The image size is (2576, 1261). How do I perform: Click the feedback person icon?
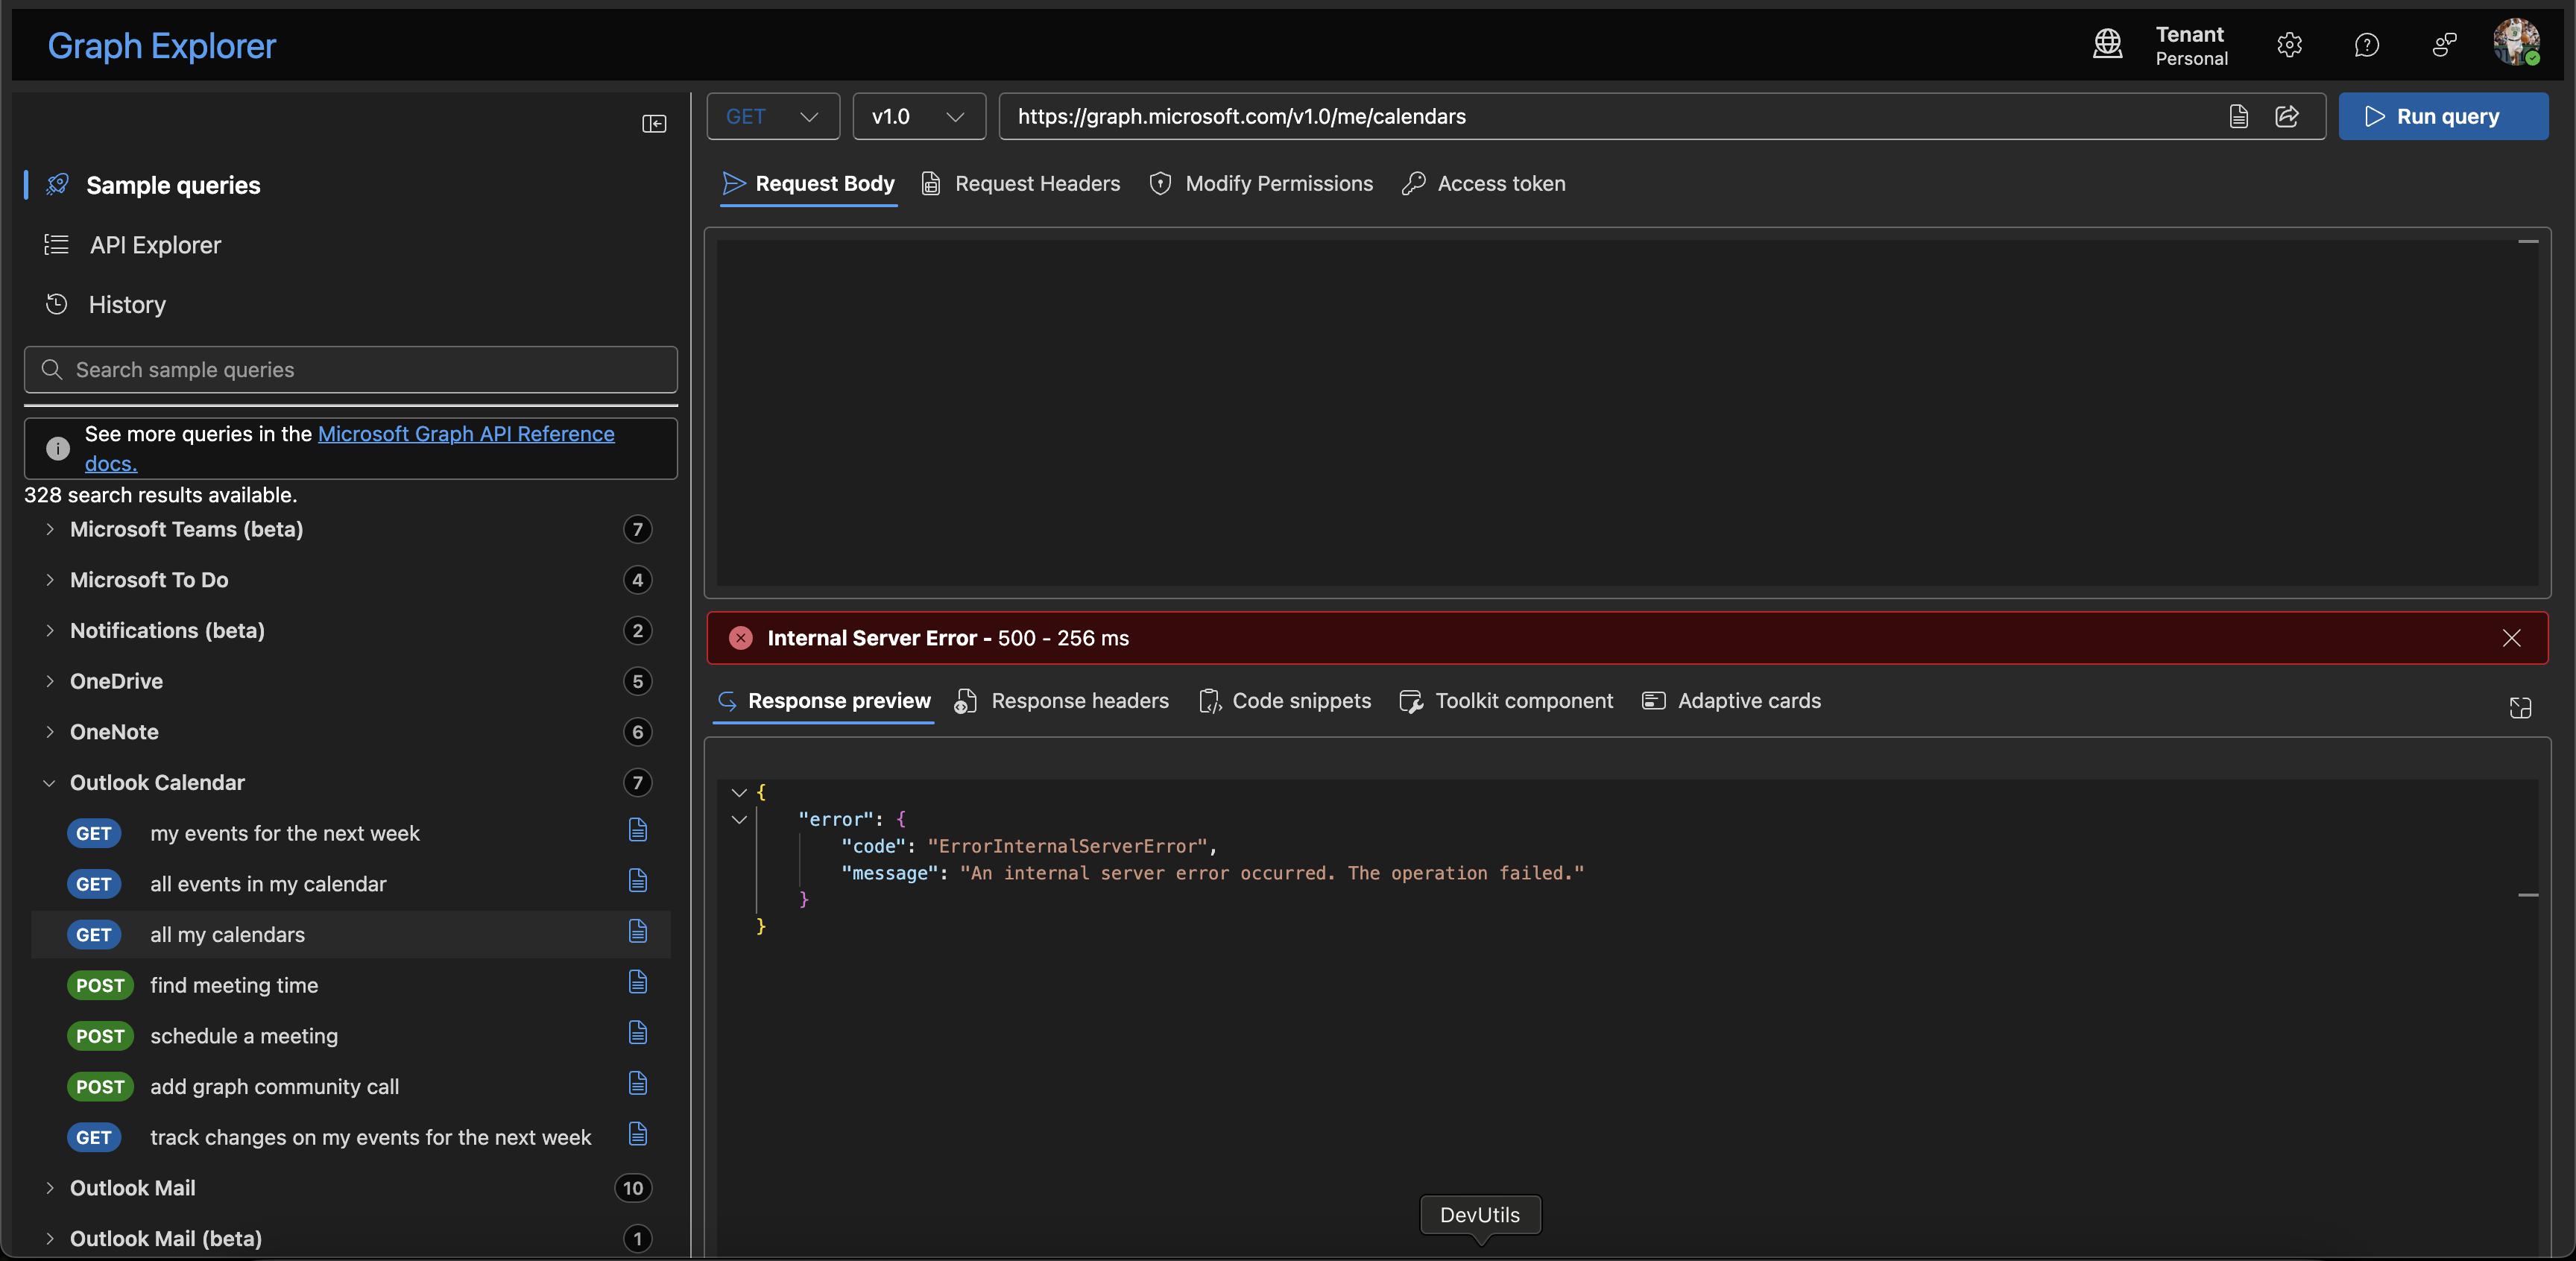click(2444, 45)
